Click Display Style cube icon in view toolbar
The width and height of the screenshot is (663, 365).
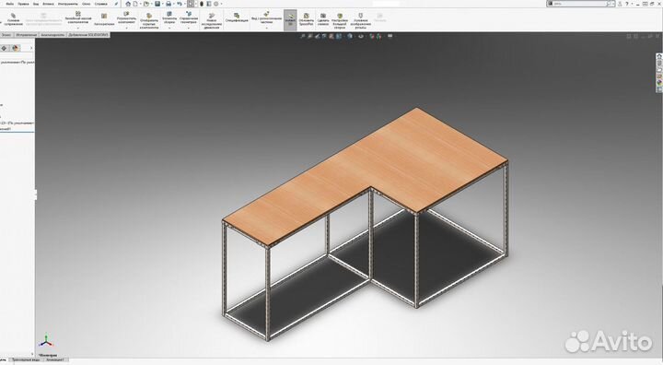point(350,37)
